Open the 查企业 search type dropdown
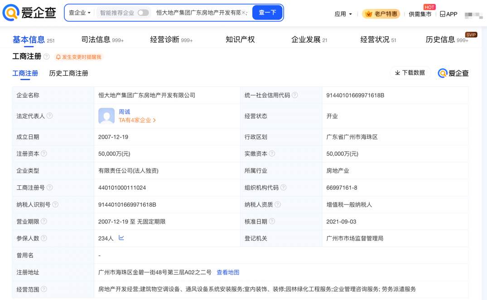Image resolution: width=487 pixels, height=300 pixels. (80, 13)
